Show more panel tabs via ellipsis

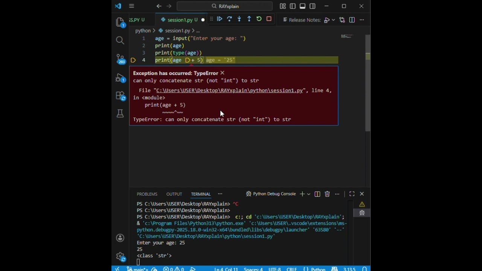pyautogui.click(x=220, y=194)
